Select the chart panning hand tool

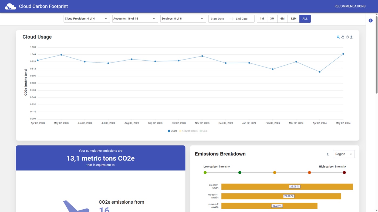coord(343,37)
